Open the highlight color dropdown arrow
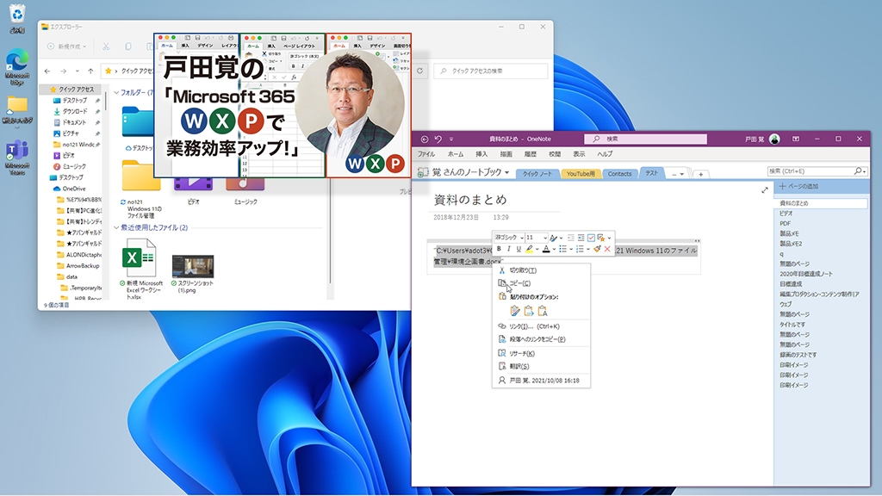Viewport: 882px width, 496px height. pos(537,249)
